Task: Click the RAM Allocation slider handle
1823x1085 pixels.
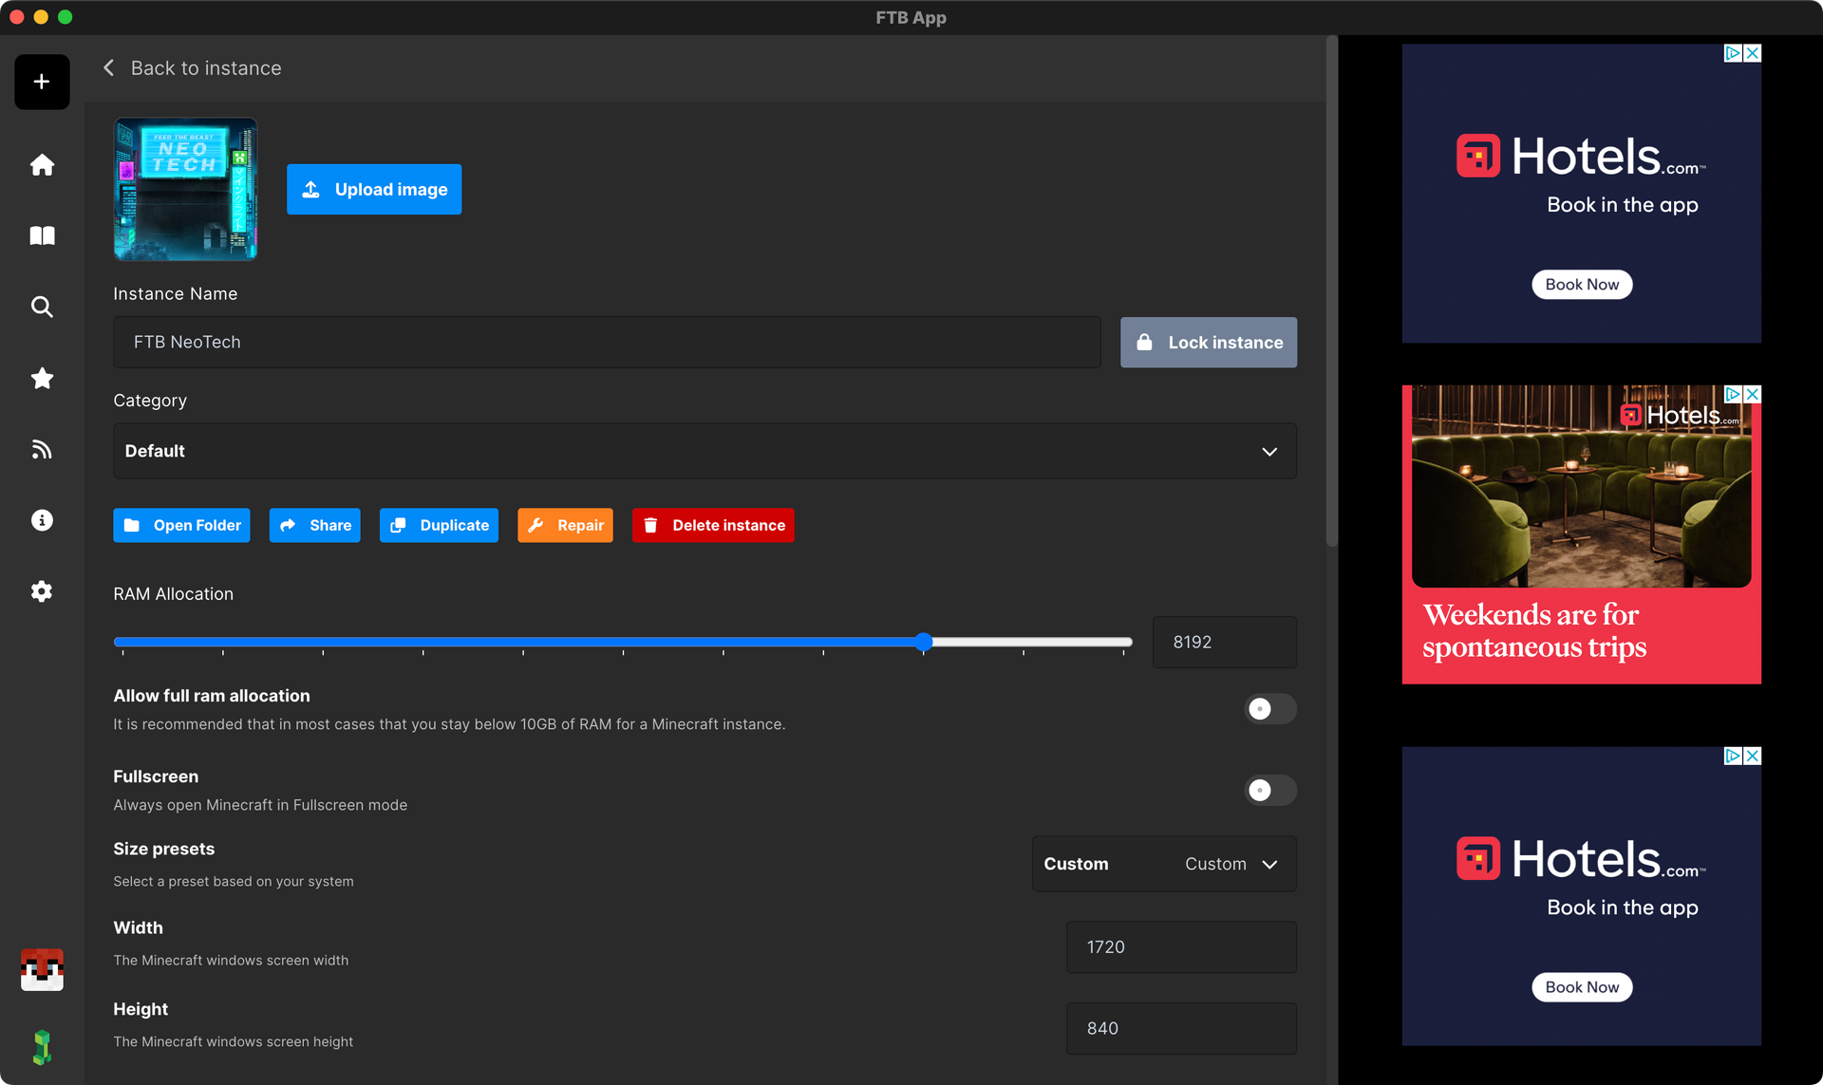Action: coord(924,642)
